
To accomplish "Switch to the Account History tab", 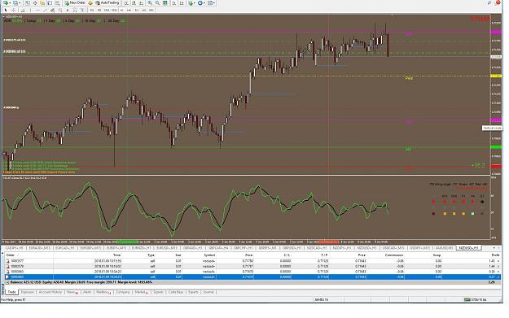I will pyautogui.click(x=50, y=292).
